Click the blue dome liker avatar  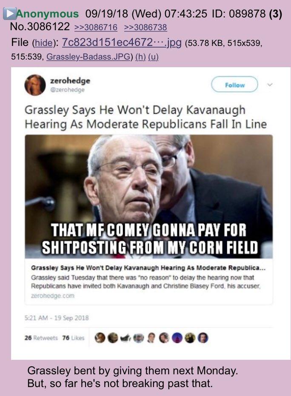177,338
